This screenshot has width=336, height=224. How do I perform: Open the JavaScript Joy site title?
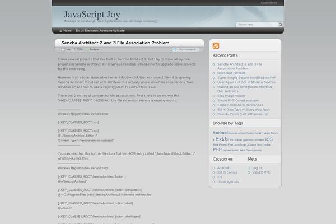(x=92, y=15)
